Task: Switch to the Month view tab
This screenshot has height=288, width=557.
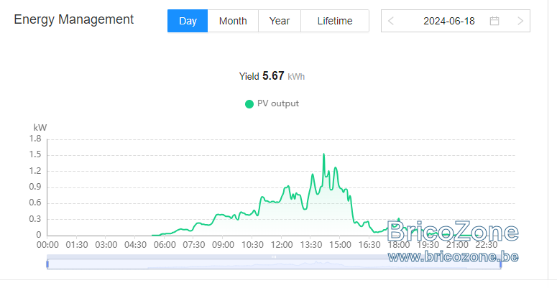Action: tap(233, 21)
